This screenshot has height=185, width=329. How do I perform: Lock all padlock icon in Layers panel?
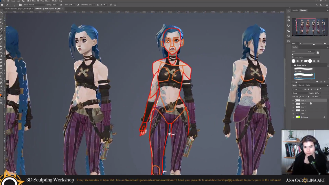pyautogui.click(x=308, y=97)
